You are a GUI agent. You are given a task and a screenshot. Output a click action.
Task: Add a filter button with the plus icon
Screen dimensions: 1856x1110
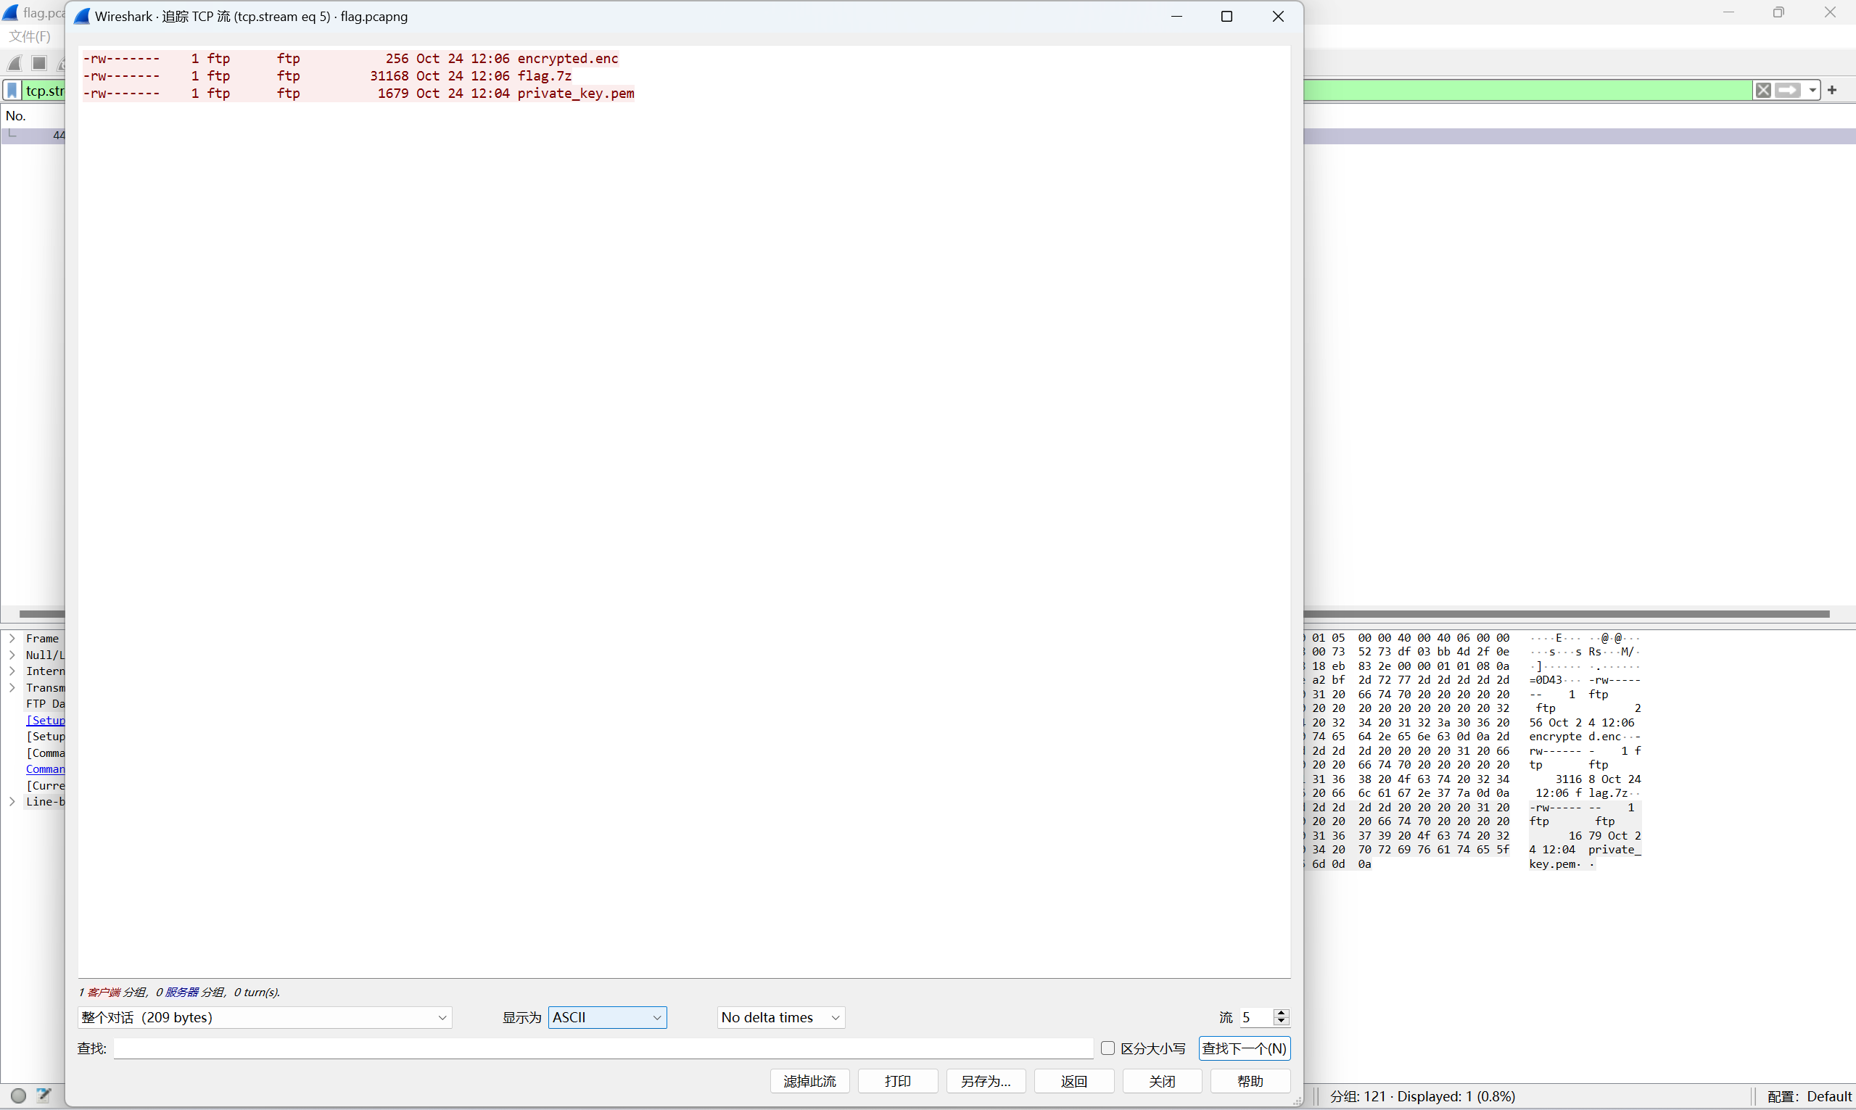(1832, 91)
